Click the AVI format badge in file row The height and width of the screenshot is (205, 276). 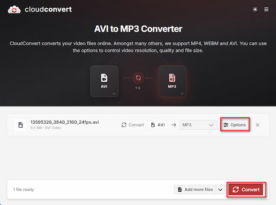[x=158, y=125]
